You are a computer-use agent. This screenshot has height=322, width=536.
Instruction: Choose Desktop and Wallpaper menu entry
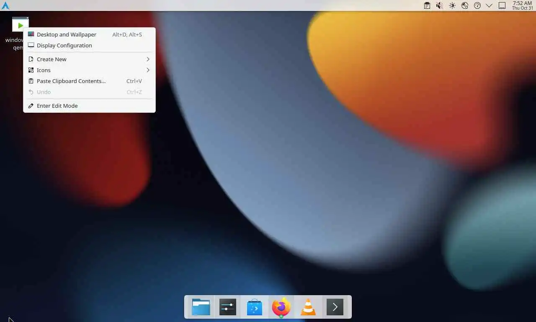click(89, 34)
